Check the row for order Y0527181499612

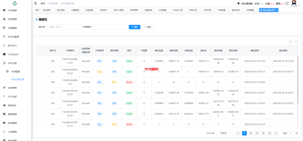click(x=40, y=61)
